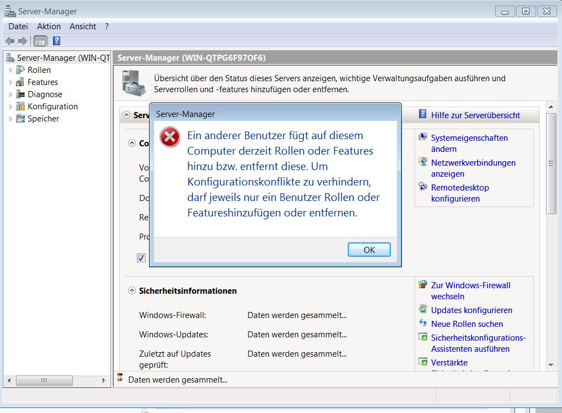Click the Netzwerkverbindungen anzeigen icon
This screenshot has width=562, height=413.
[x=423, y=162]
